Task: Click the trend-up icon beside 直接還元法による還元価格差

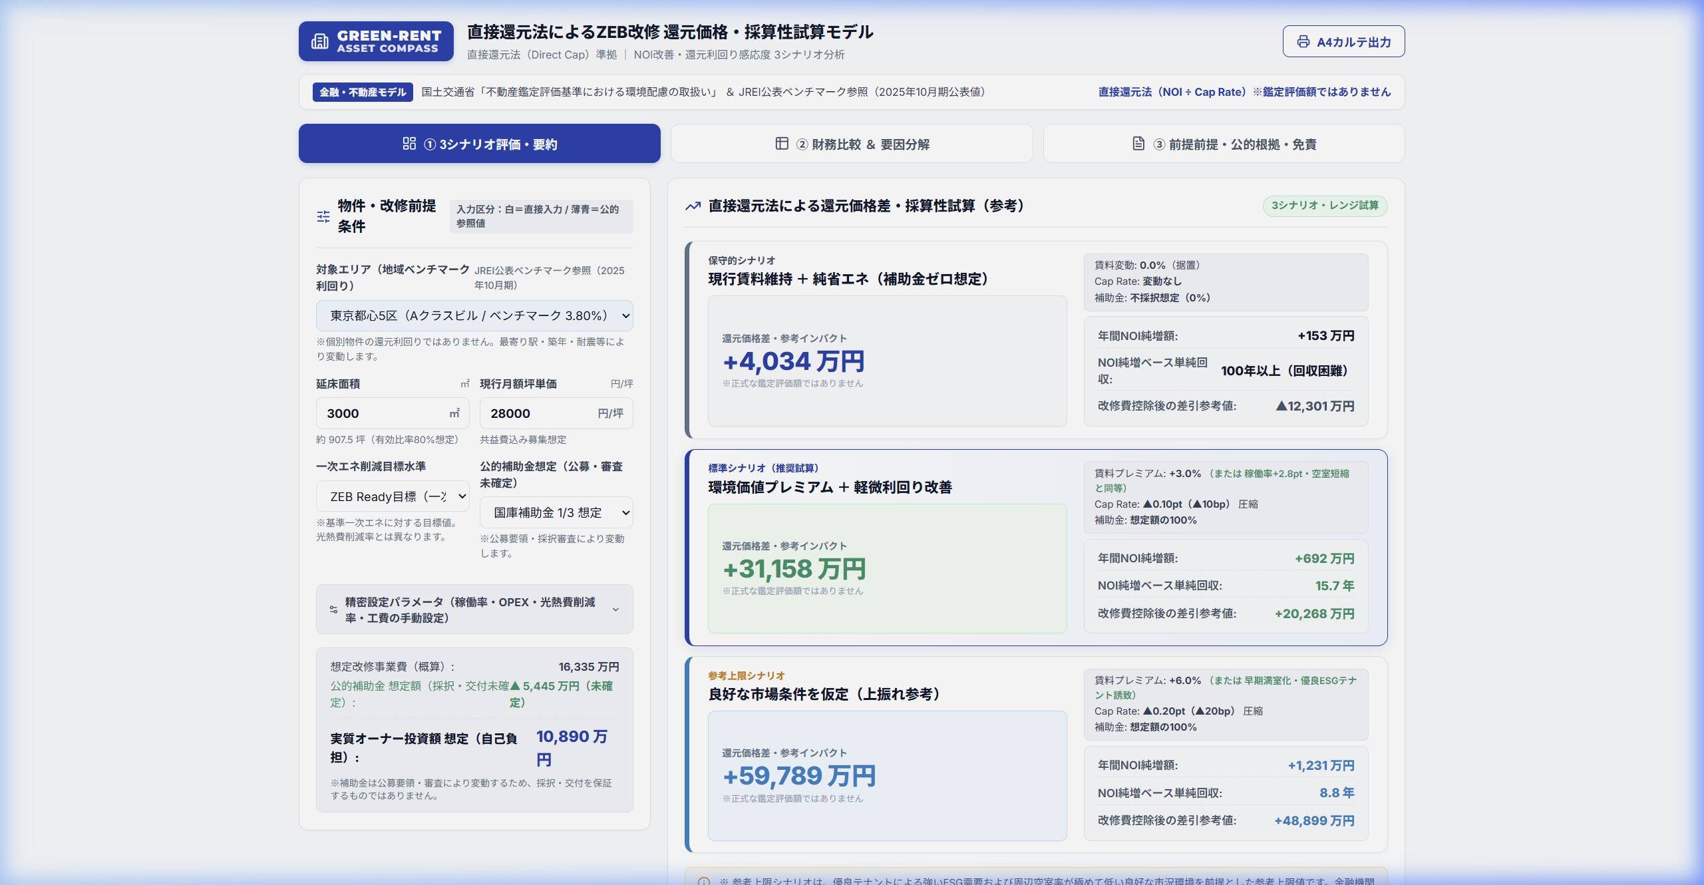Action: 693,206
